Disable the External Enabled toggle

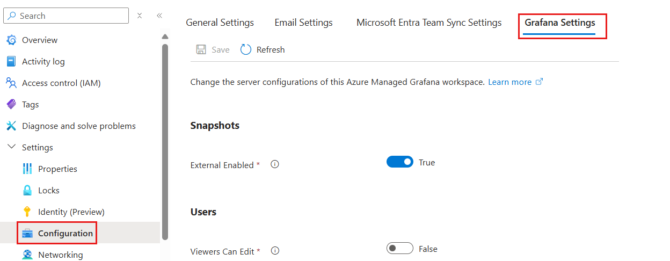point(399,162)
